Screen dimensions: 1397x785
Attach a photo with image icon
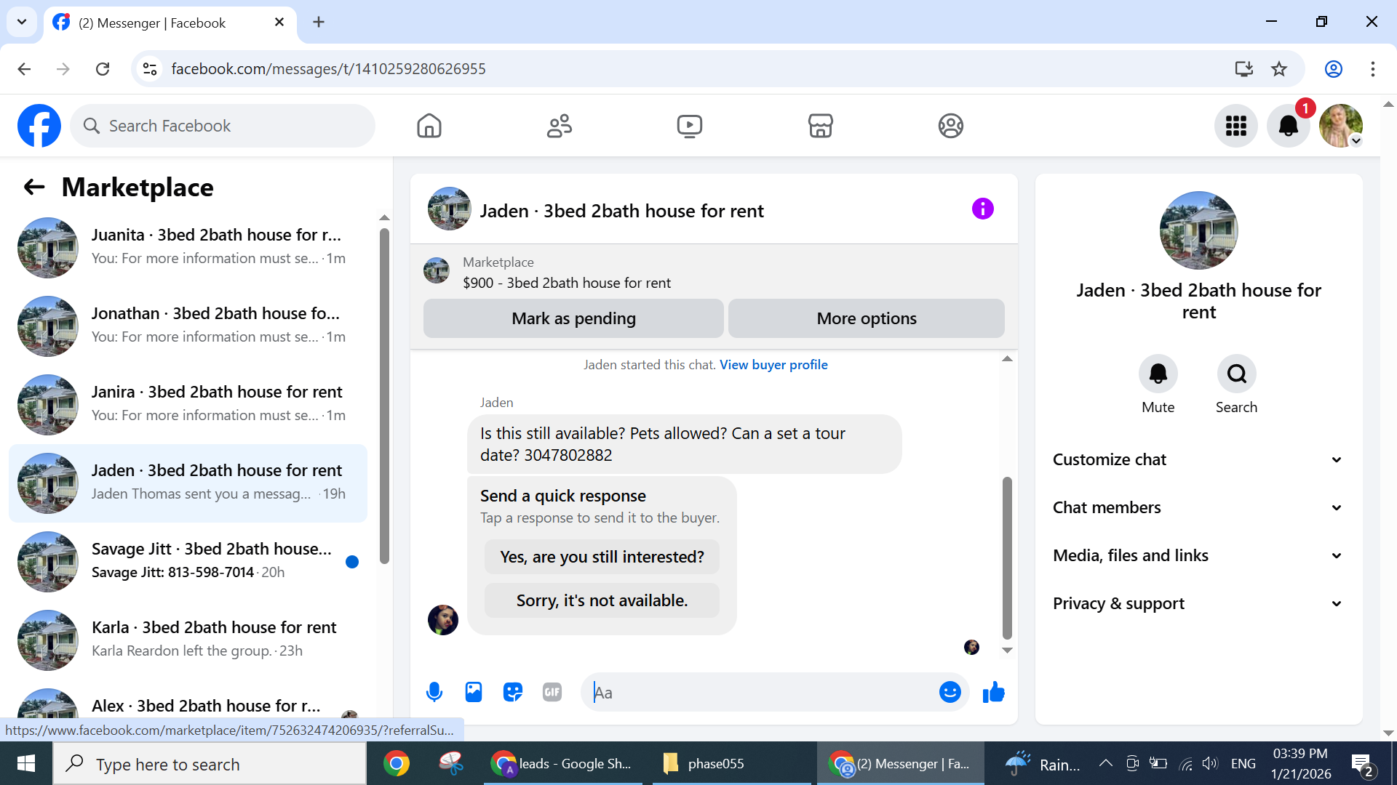coord(474,692)
